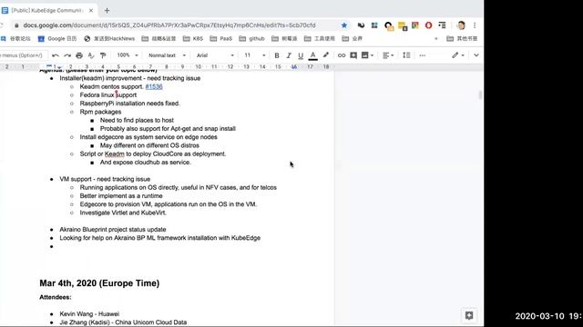The width and height of the screenshot is (583, 327).
Task: Click the site lock icon in address bar
Action: pos(16,25)
